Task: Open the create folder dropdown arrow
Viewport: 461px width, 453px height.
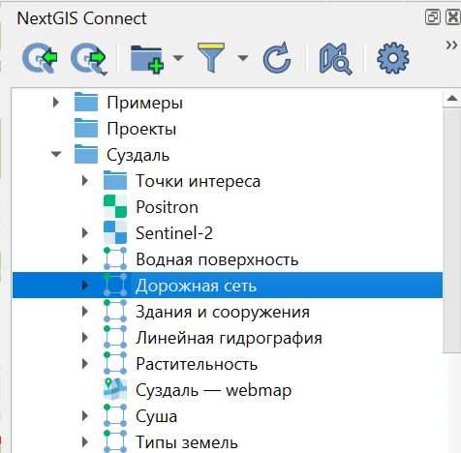Action: coord(178,58)
